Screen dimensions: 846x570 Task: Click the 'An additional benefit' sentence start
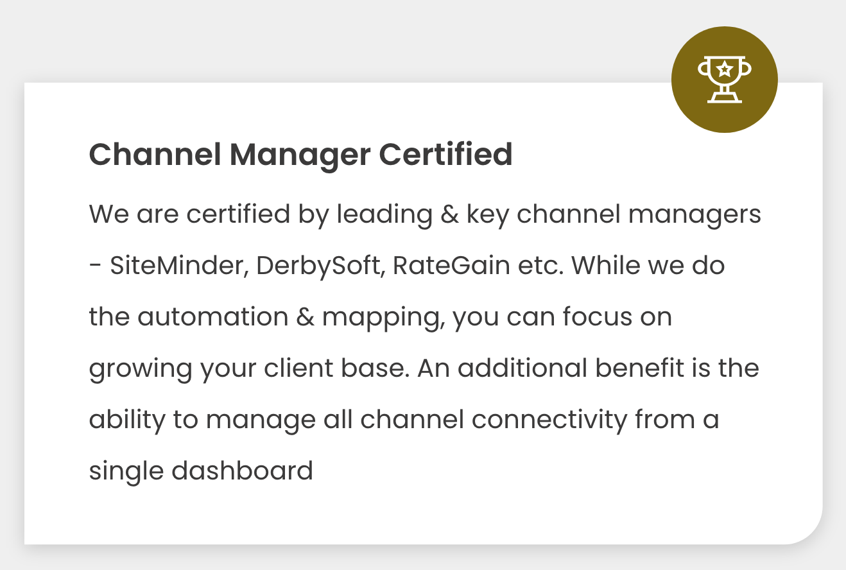click(566, 368)
